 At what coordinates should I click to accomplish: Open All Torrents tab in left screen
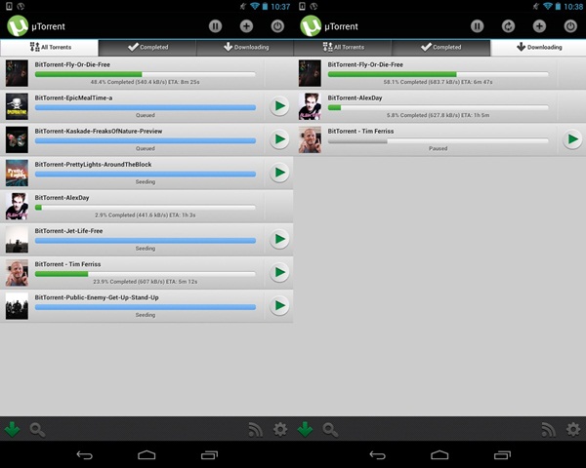point(50,48)
